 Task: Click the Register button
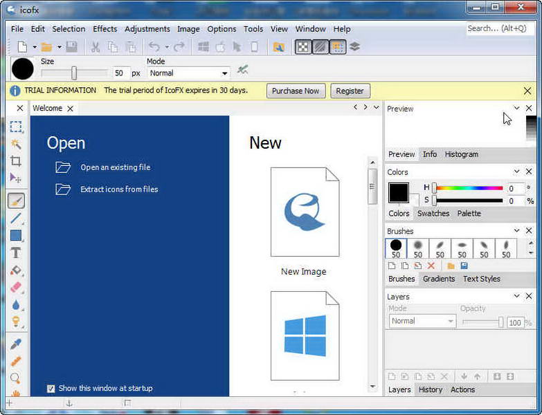[x=350, y=91]
